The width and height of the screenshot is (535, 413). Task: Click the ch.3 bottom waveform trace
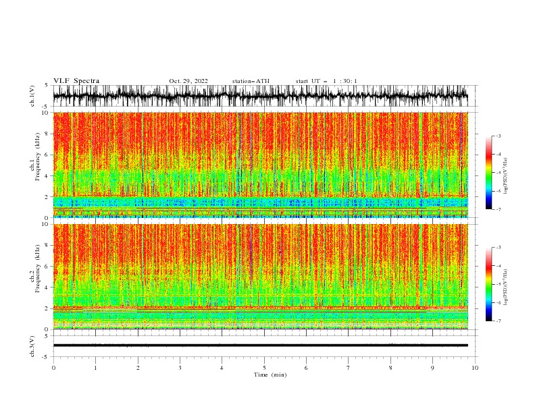260,346
